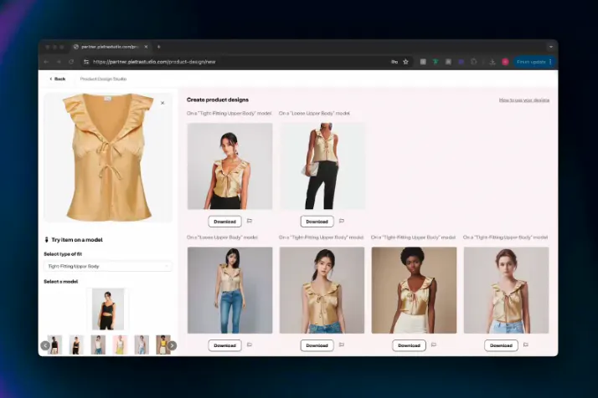Open the tab search dropdown arrow
Image resolution: width=598 pixels, height=398 pixels.
point(551,47)
